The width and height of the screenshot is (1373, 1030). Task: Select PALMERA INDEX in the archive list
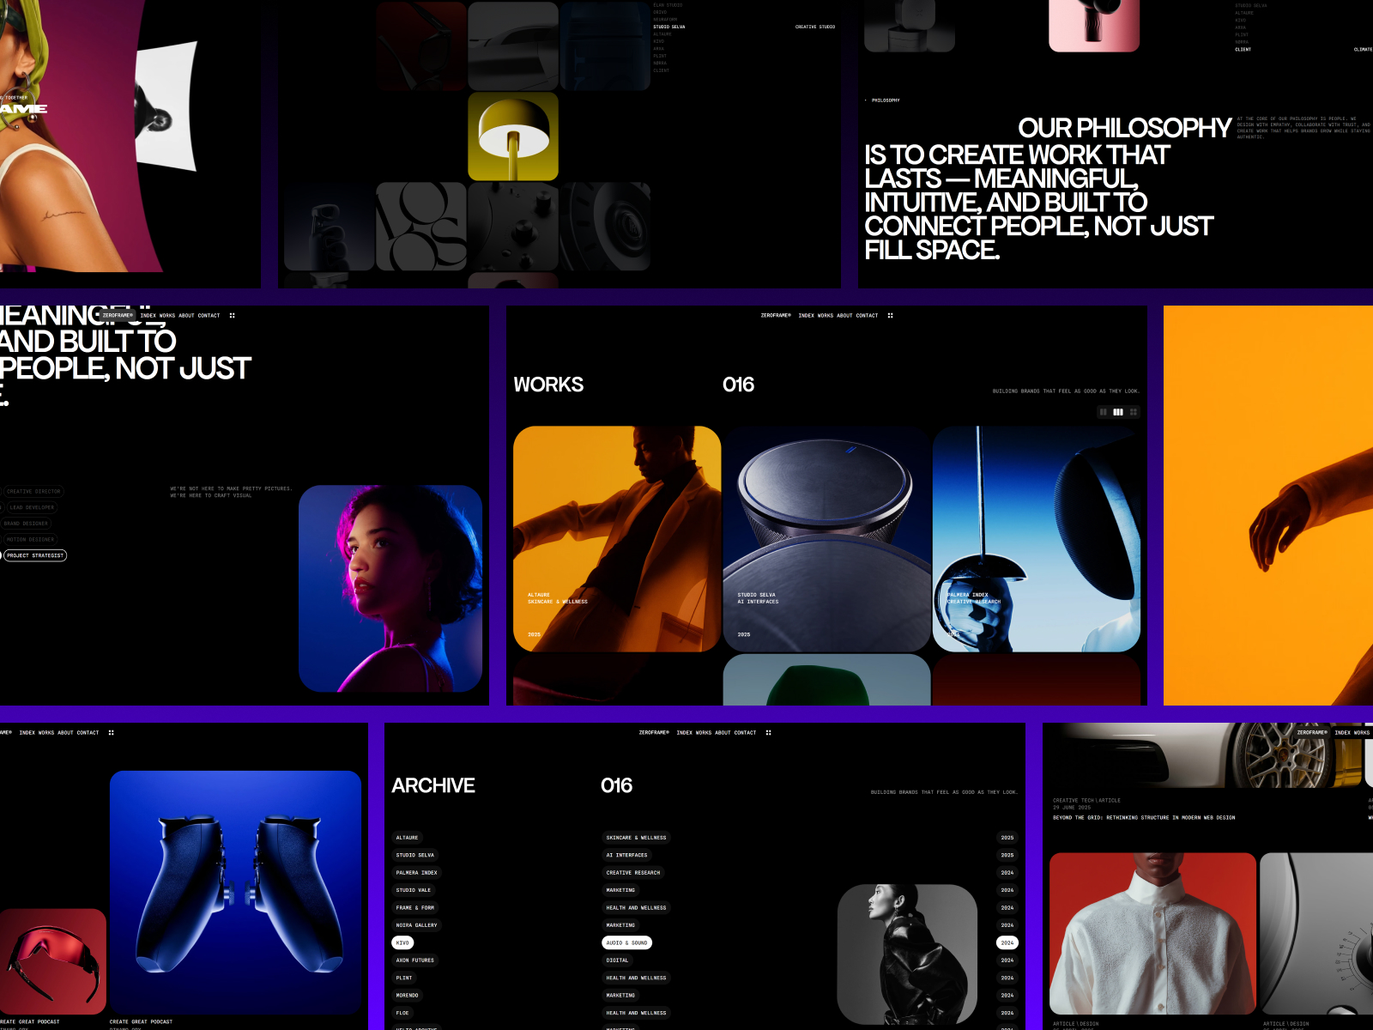tap(417, 872)
